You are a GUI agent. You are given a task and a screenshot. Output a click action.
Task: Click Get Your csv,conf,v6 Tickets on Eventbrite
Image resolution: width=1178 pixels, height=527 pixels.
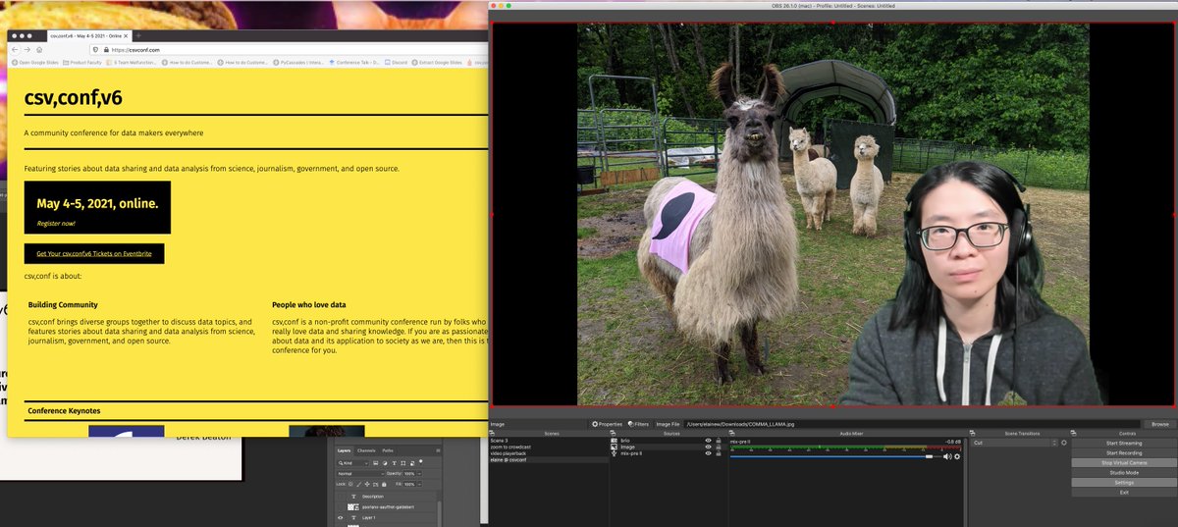point(94,253)
